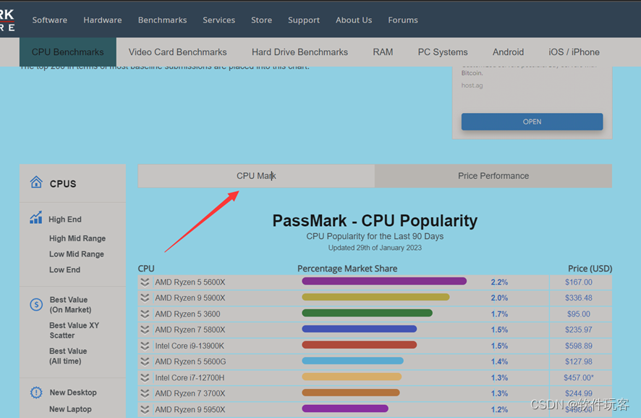Go to the Forums page
641x418 pixels.
(x=403, y=20)
